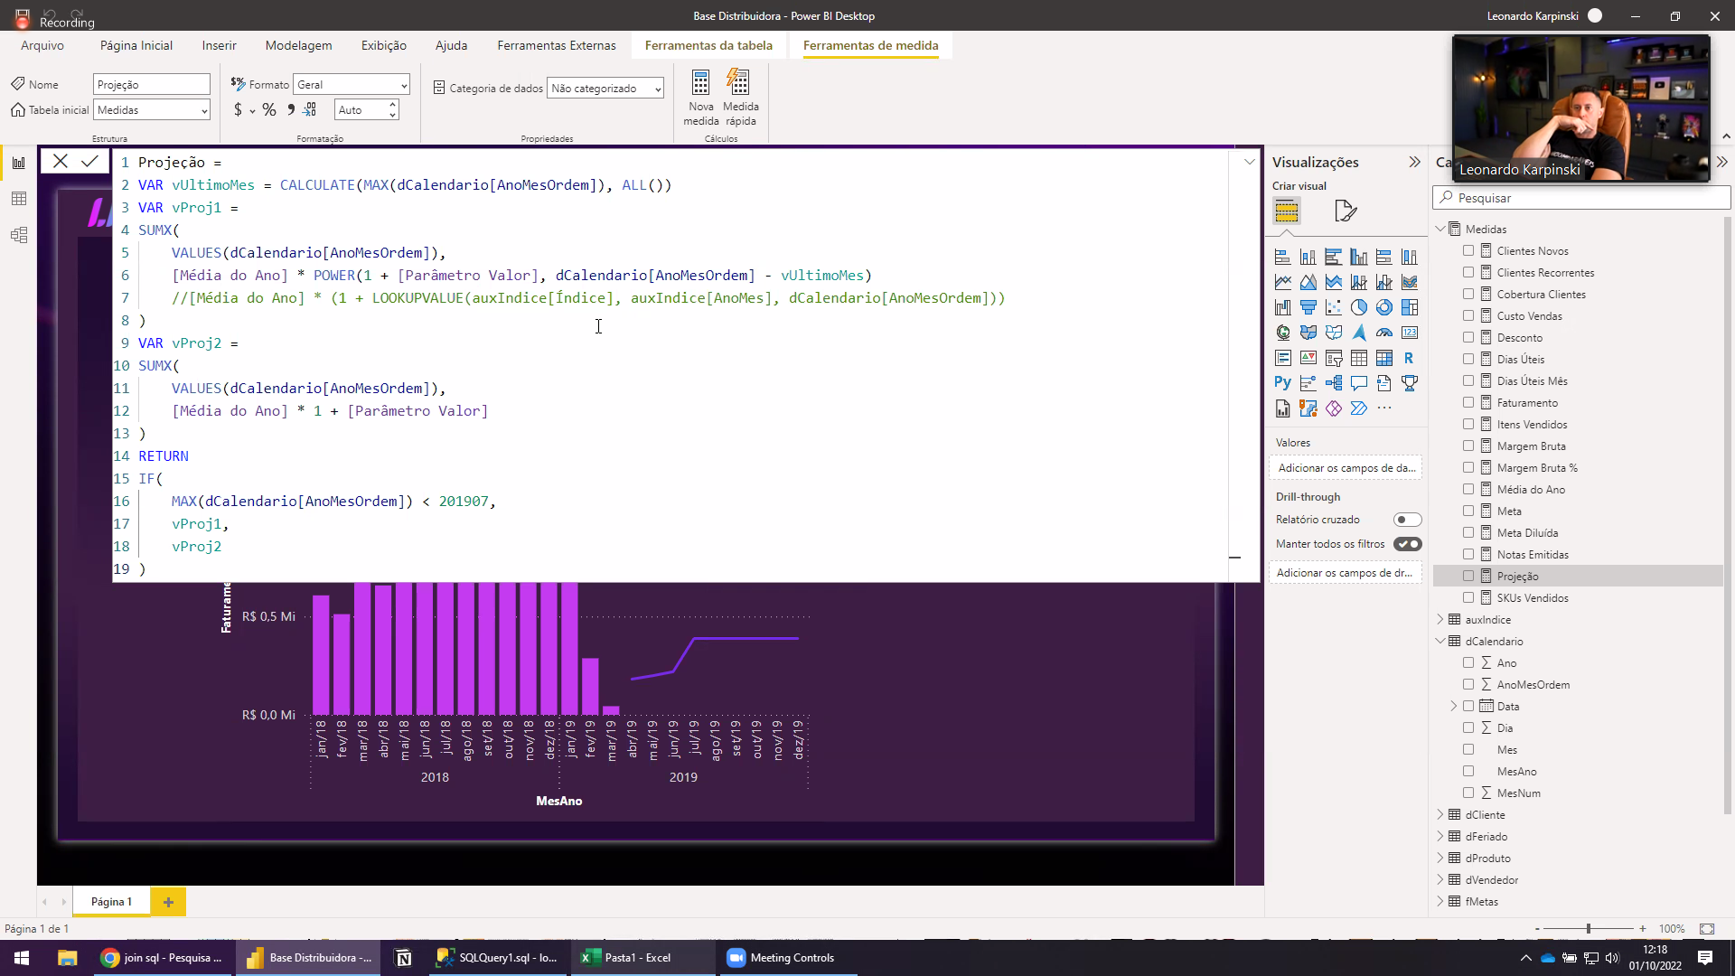Add a new page with plus button
Image resolution: width=1735 pixels, height=976 pixels.
click(168, 902)
